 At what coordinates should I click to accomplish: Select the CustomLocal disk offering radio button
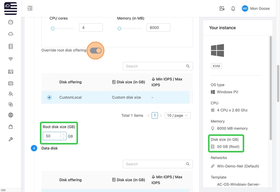tap(49, 97)
